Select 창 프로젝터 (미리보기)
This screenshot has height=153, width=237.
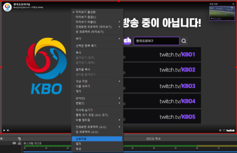click(x=97, y=32)
